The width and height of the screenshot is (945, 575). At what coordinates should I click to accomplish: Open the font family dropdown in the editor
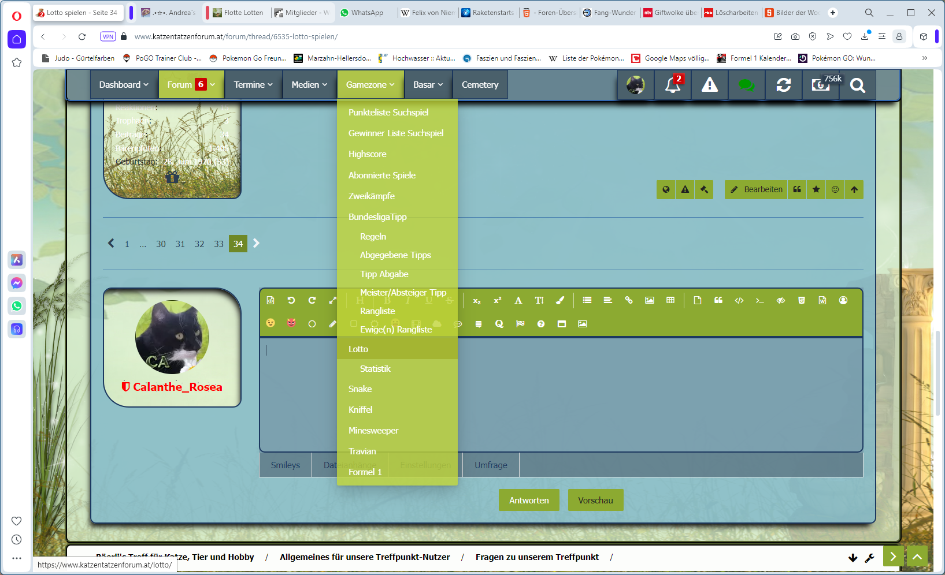[518, 300]
